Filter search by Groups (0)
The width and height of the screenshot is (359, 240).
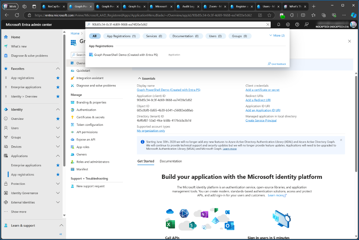pyautogui.click(x=239, y=36)
